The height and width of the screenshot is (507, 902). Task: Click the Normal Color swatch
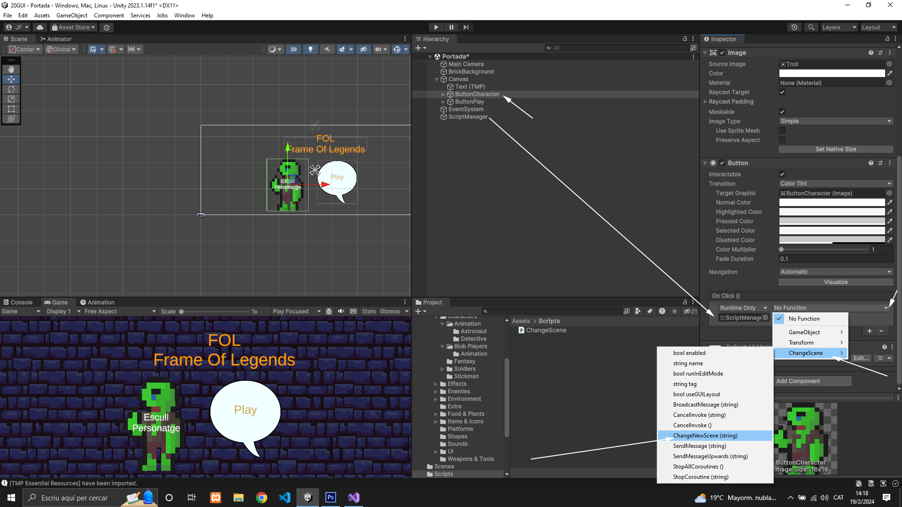pos(832,202)
